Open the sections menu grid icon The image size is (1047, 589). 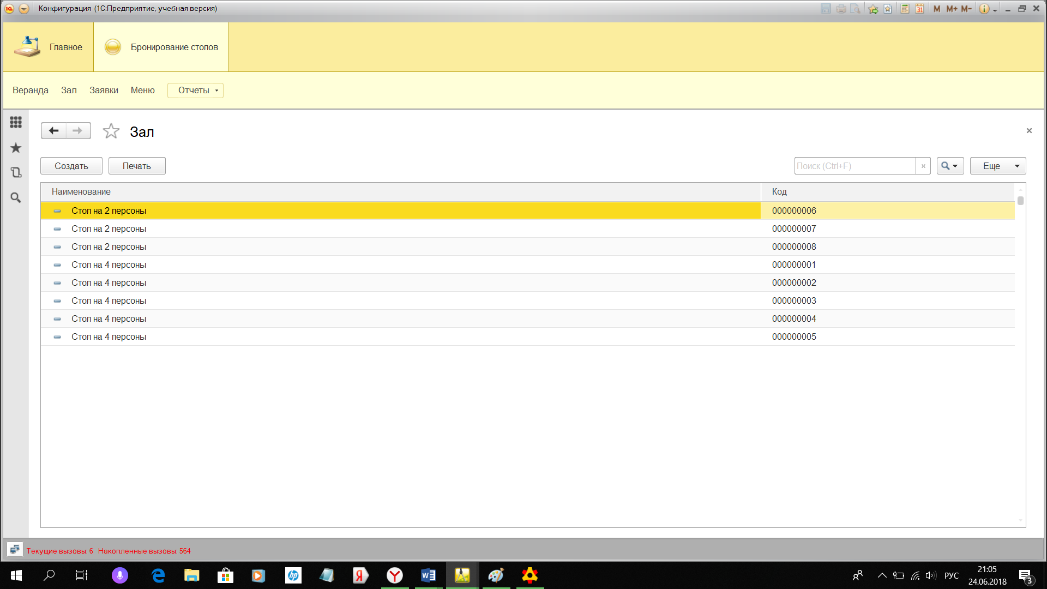(16, 122)
